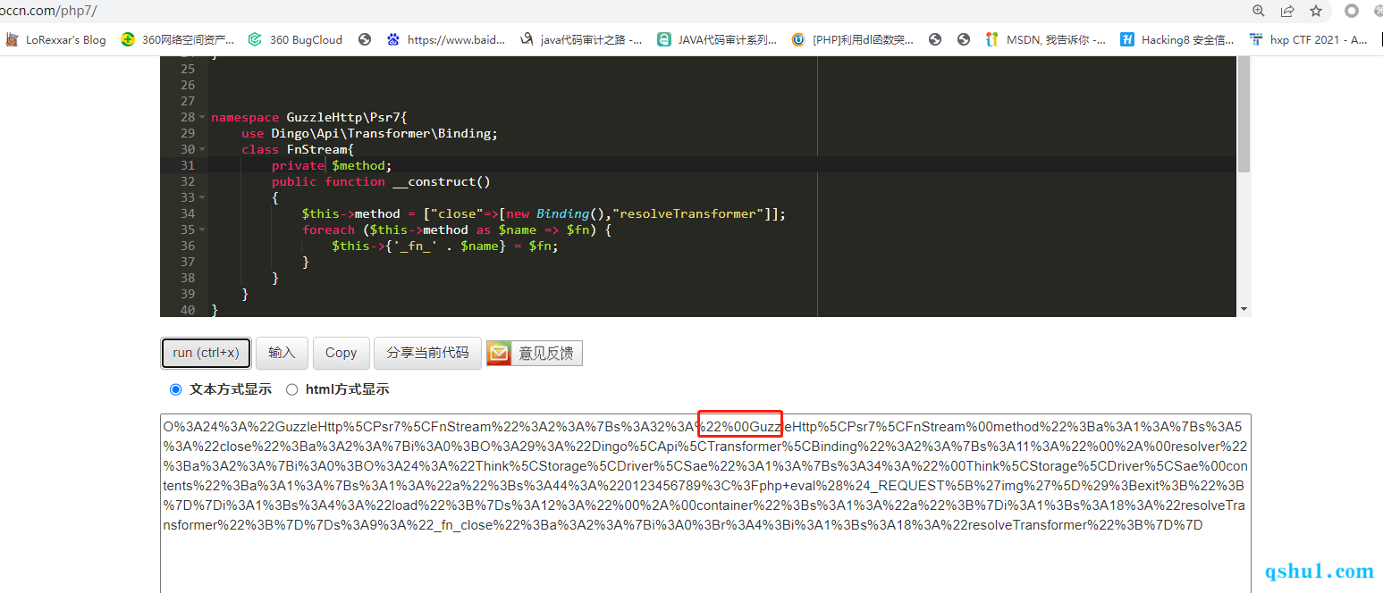Image resolution: width=1383 pixels, height=593 pixels.
Task: Open the hxp CTF 2021 bookmark
Action: 1309,39
